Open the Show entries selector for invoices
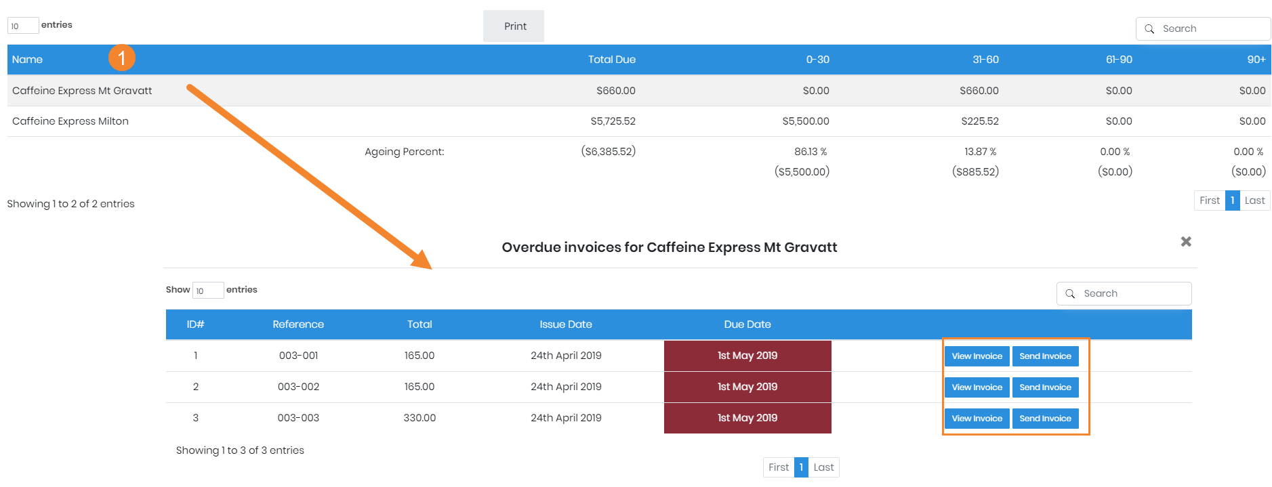Screen dimensions: 1272x487 tap(208, 291)
